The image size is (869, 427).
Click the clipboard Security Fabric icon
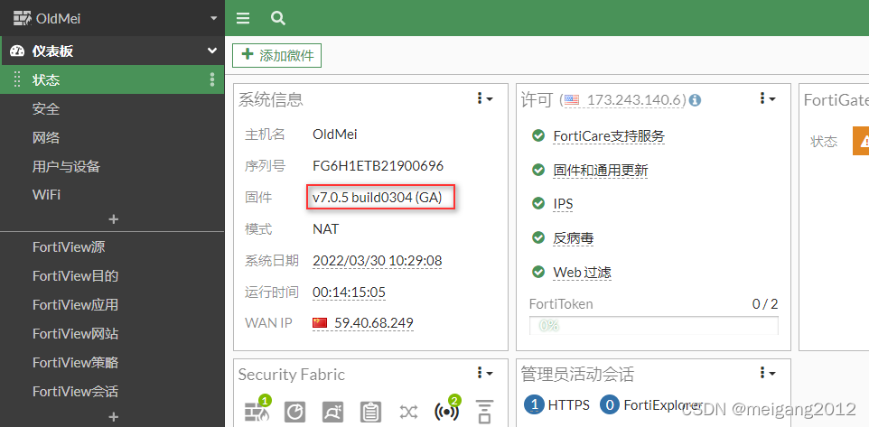pos(370,412)
